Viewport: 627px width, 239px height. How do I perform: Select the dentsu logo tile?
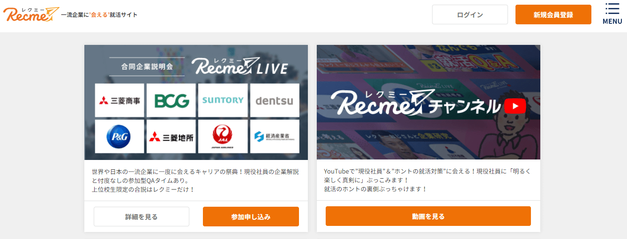[x=275, y=100]
